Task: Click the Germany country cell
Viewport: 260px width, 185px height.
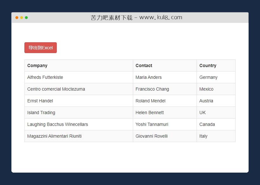Action: (x=208, y=77)
